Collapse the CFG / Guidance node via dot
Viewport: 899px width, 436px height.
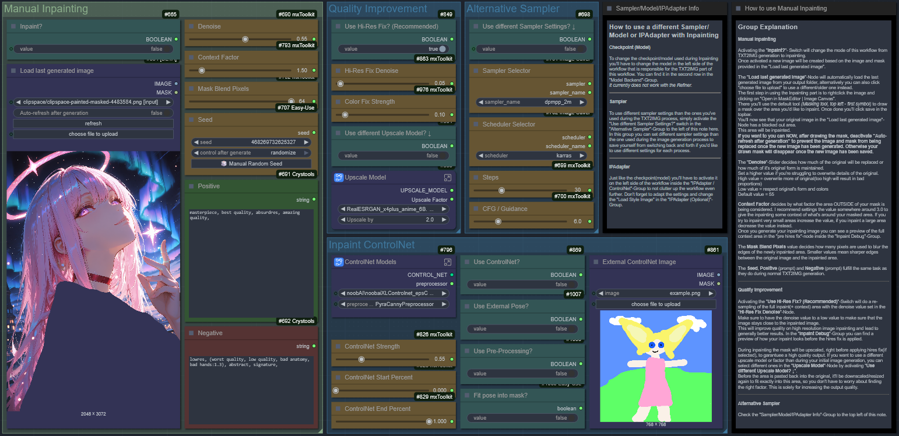pyautogui.click(x=475, y=209)
